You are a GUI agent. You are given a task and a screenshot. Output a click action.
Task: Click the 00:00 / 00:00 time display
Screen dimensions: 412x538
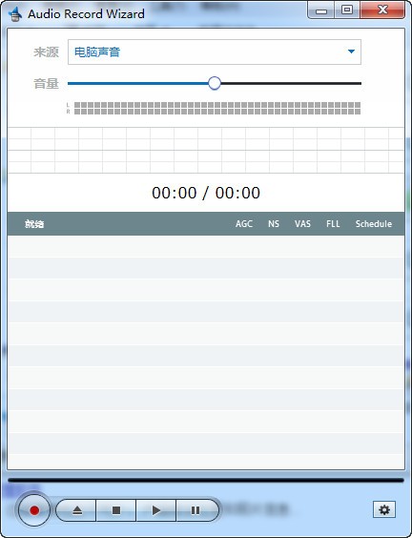pyautogui.click(x=206, y=193)
